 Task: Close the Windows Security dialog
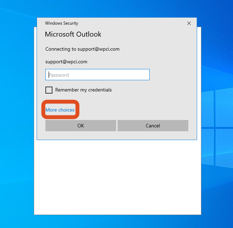click(189, 23)
